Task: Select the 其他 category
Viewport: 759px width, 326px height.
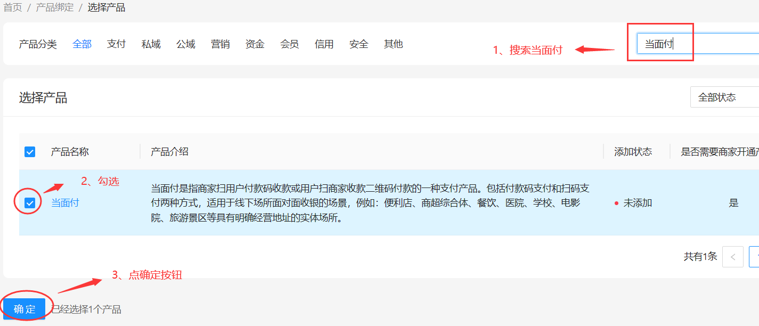Action: pos(393,44)
